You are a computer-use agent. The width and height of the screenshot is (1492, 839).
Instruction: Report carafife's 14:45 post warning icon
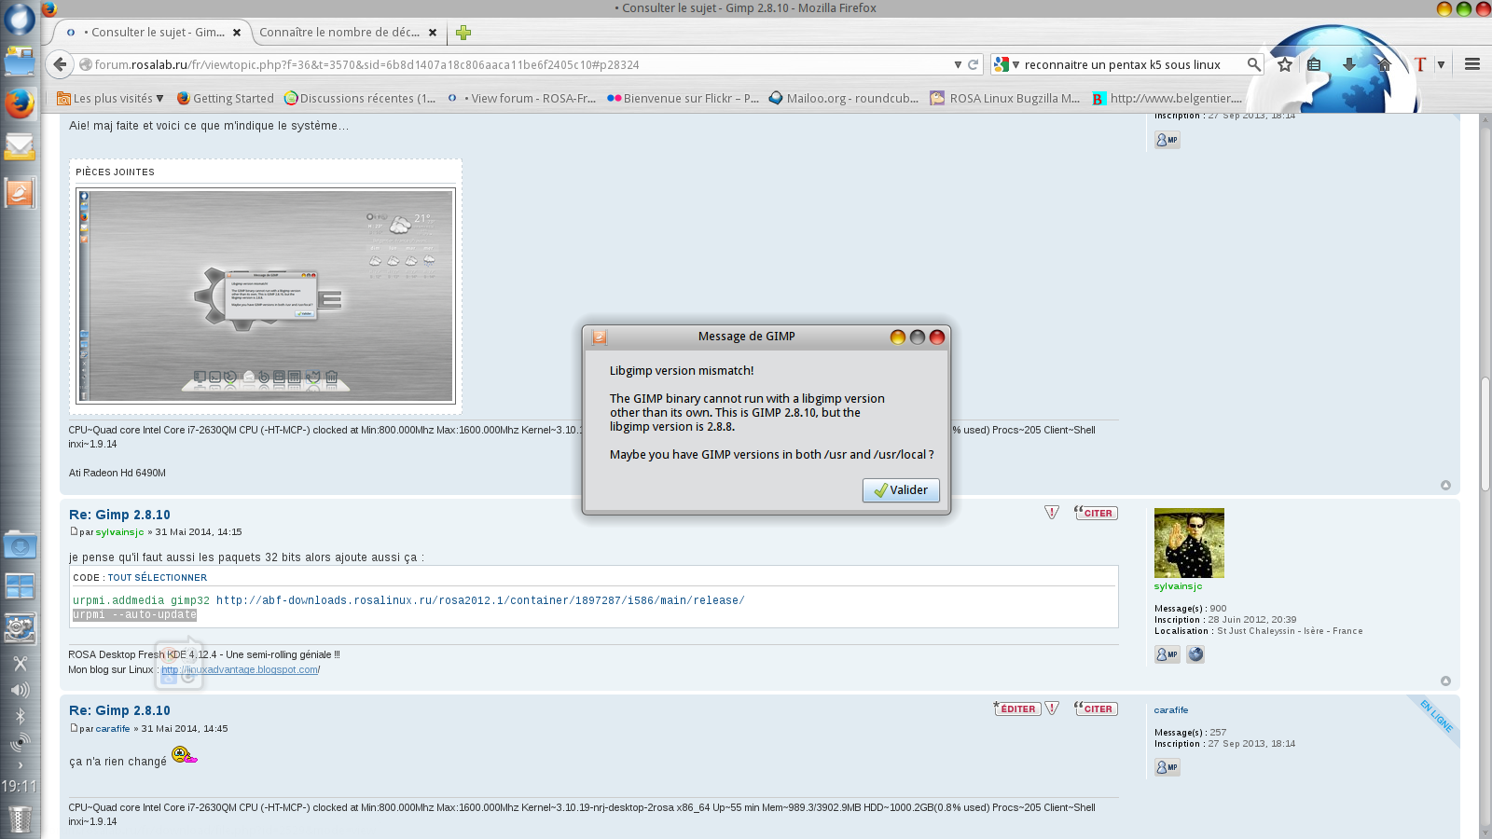point(1052,708)
